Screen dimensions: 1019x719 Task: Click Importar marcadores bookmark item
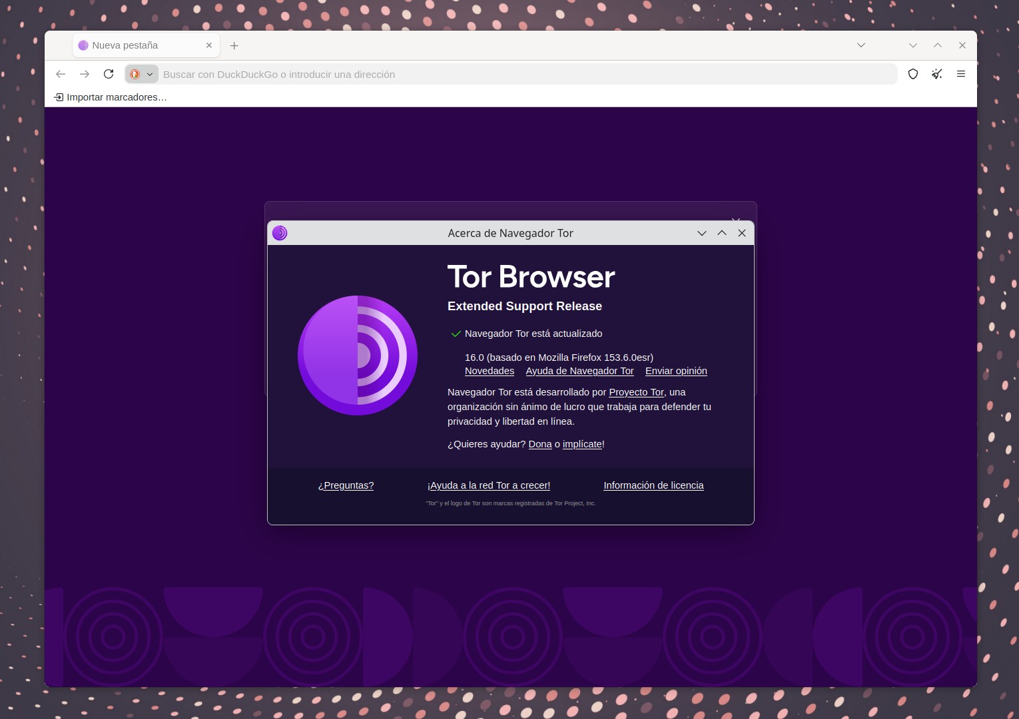tap(111, 97)
